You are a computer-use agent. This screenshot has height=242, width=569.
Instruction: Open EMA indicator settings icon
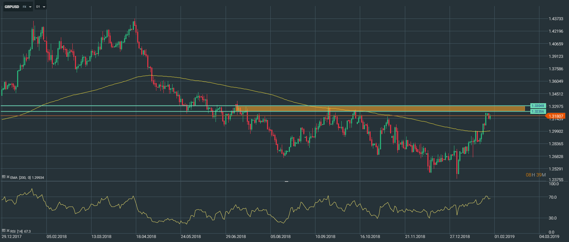click(x=4, y=177)
